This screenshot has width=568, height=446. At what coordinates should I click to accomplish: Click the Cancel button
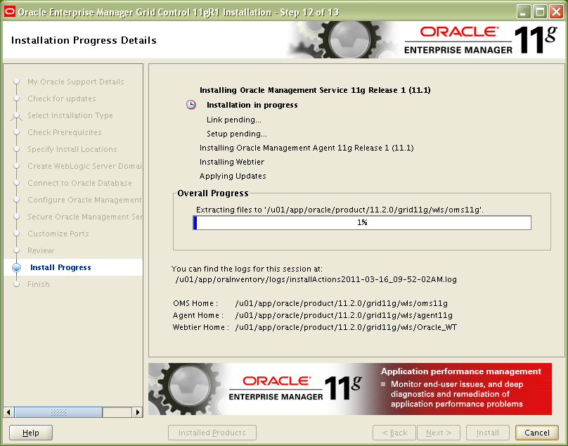pyautogui.click(x=537, y=433)
